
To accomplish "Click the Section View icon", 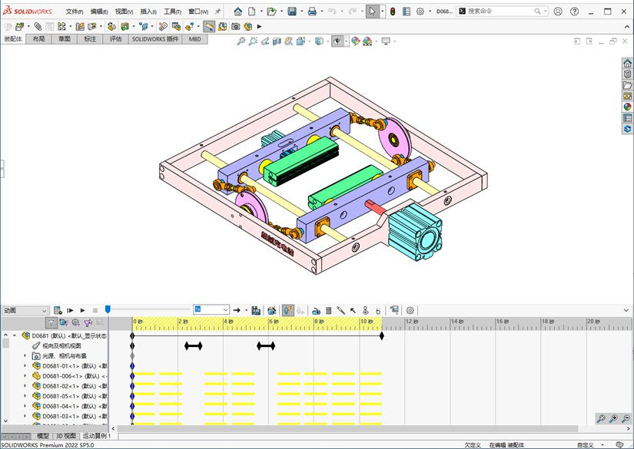I will (277, 41).
